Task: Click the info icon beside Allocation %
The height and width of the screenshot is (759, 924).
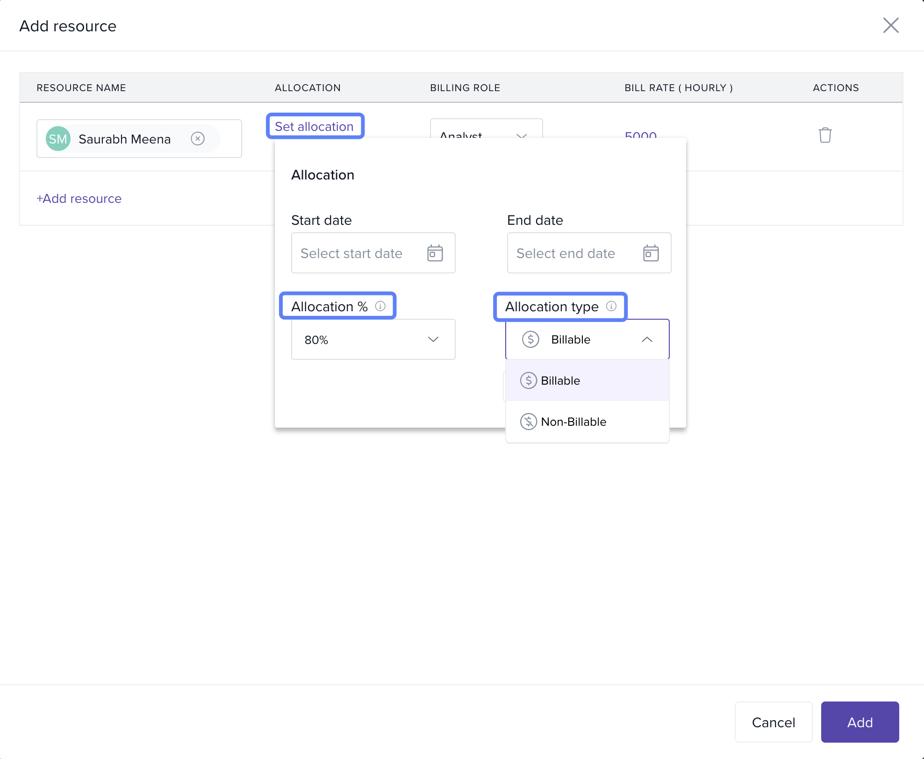Action: [x=380, y=306]
